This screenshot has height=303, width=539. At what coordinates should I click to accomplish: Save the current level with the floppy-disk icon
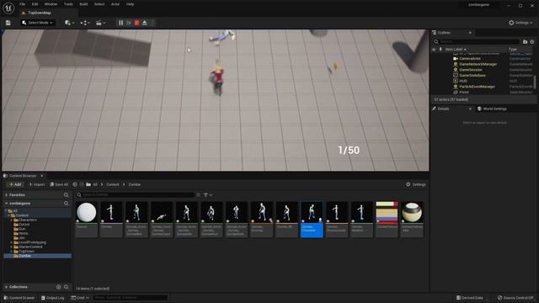[8, 23]
